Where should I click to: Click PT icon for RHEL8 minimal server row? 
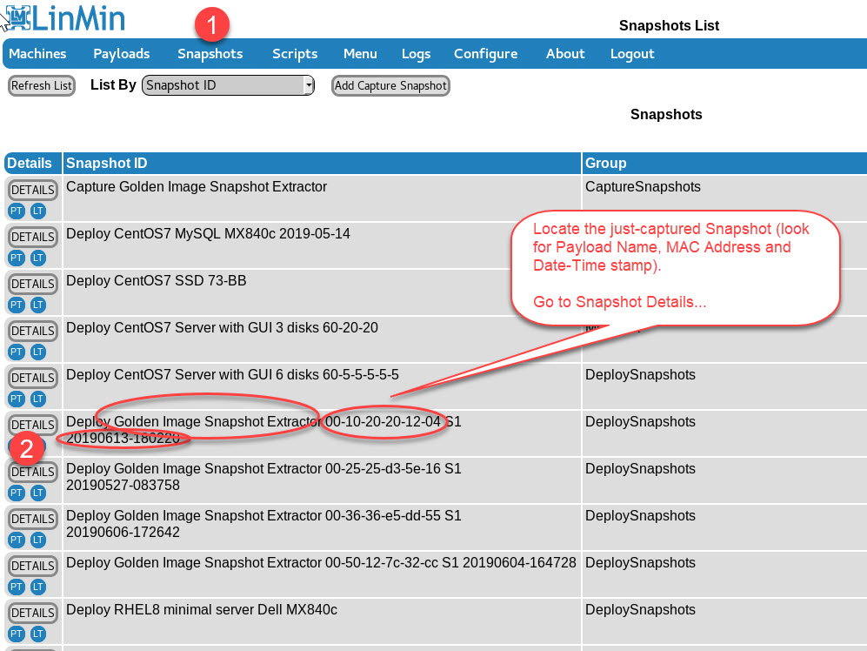click(x=17, y=634)
